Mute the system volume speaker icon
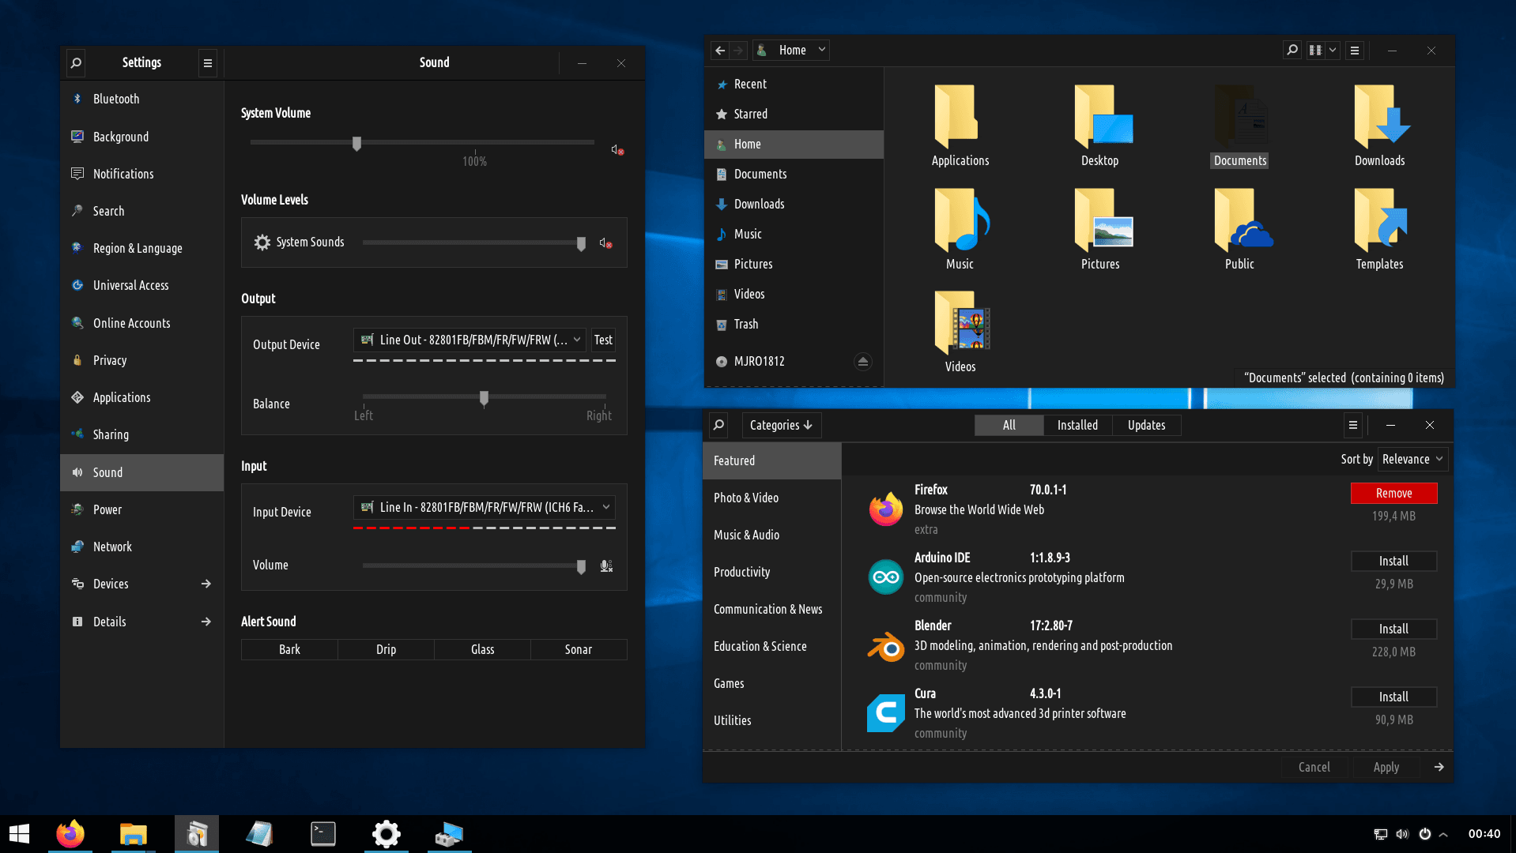The image size is (1516, 853). click(617, 150)
